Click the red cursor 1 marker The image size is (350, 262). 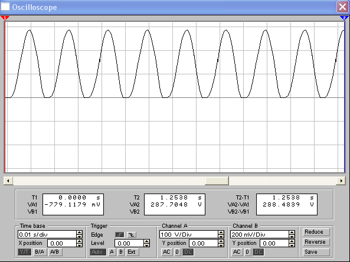[x=5, y=18]
